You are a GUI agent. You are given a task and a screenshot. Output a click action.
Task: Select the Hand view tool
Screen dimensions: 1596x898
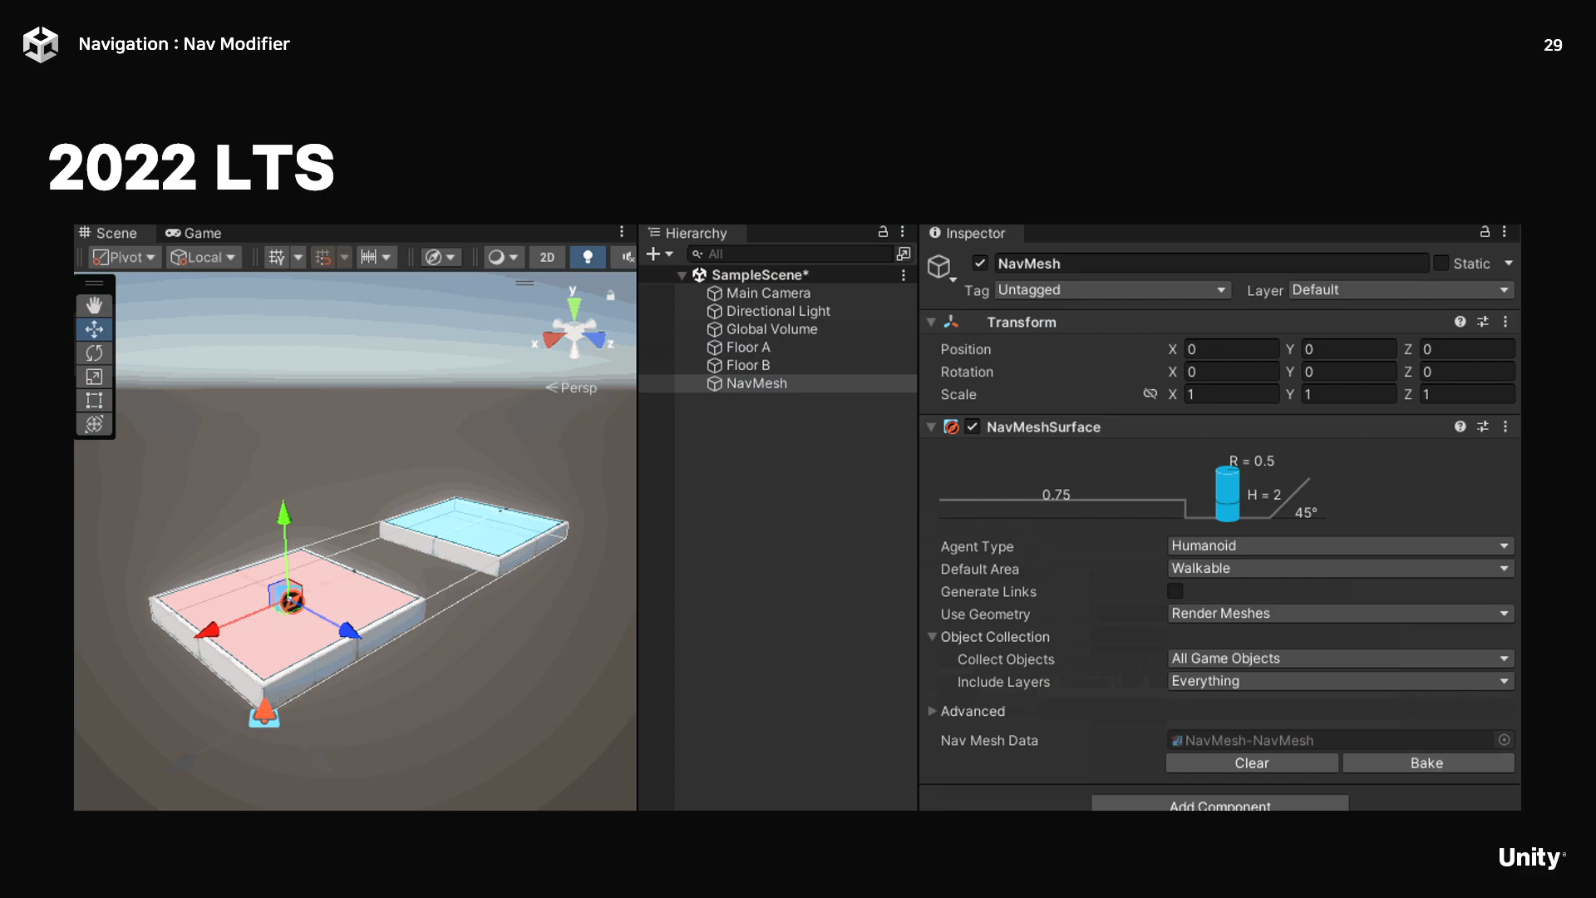[x=94, y=305]
